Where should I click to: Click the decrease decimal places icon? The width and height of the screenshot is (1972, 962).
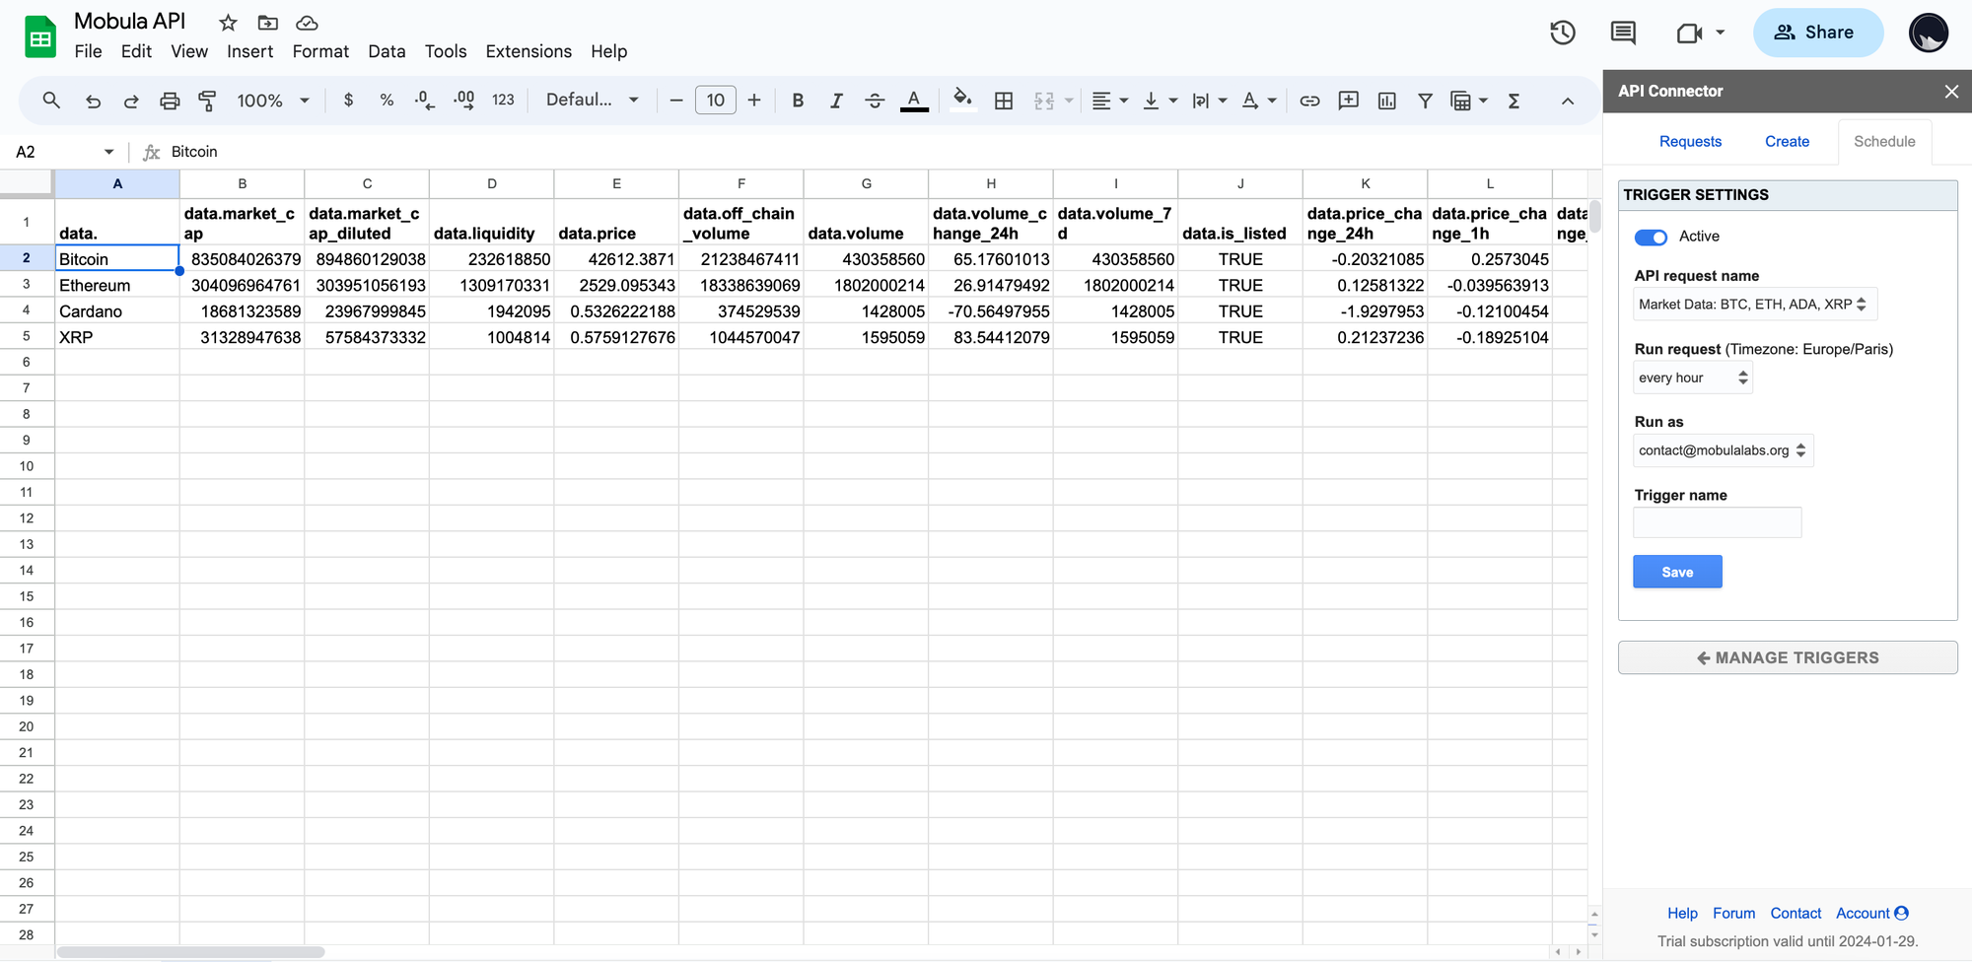424,100
